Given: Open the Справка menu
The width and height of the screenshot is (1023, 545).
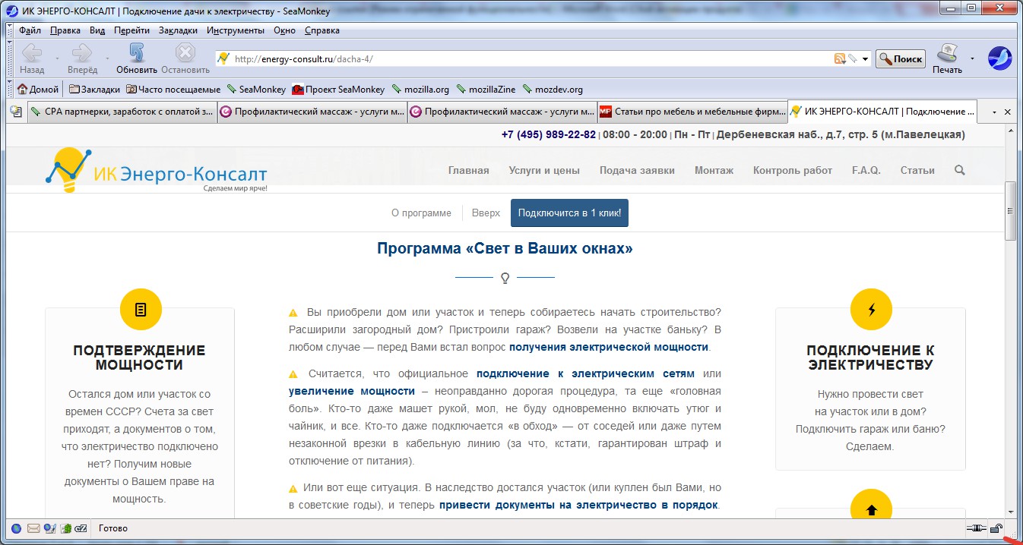Looking at the screenshot, I should pos(322,30).
